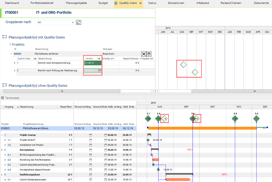This screenshot has height=182, width=272.
Task: Collapse project 000005 in the Quality Gates list
Action: (11, 54)
